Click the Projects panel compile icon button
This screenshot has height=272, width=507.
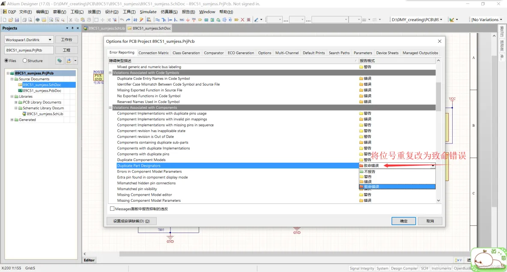[60, 60]
